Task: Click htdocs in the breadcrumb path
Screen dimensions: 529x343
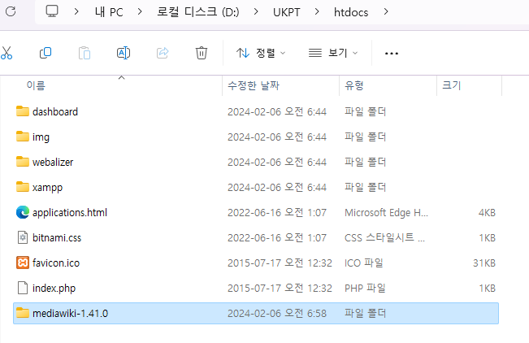Action: point(351,12)
